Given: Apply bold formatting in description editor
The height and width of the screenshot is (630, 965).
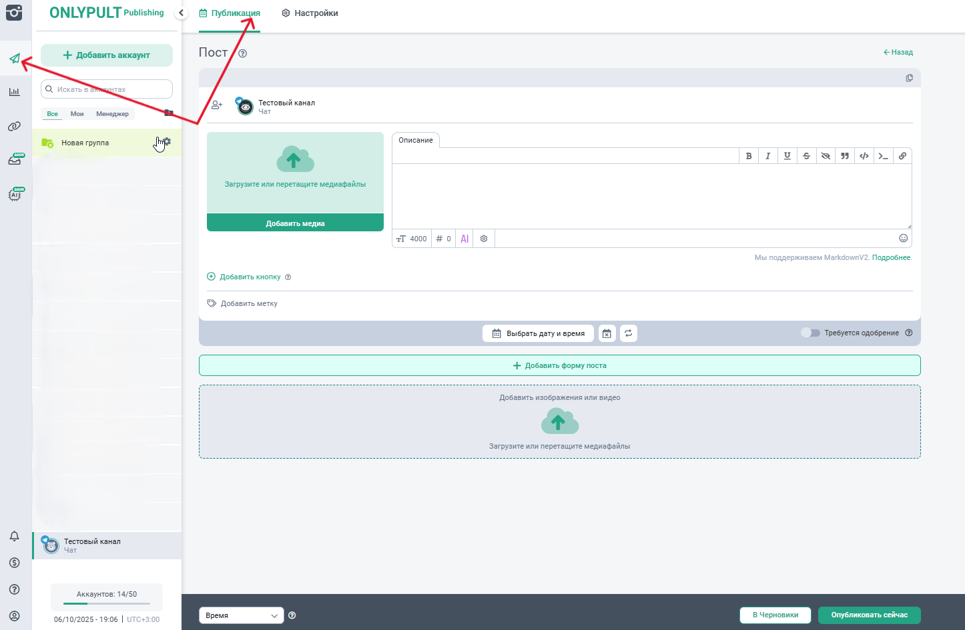Looking at the screenshot, I should coord(749,156).
